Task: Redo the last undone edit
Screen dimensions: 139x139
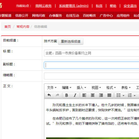Action: point(57,95)
